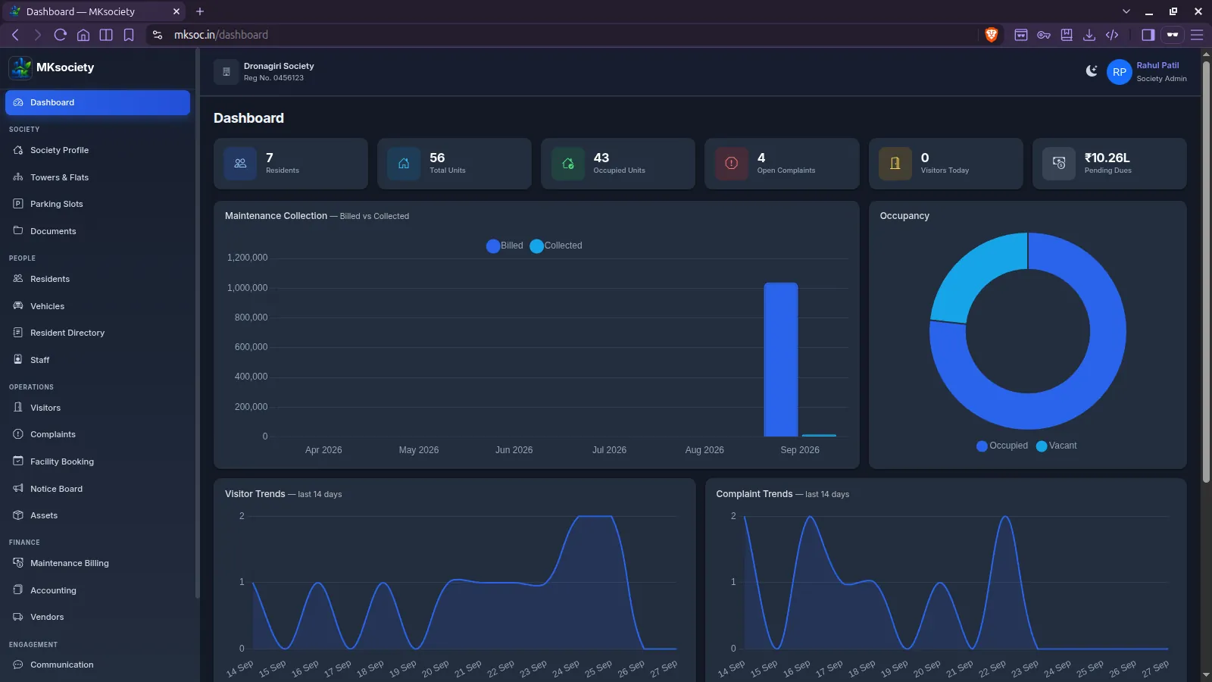The width and height of the screenshot is (1212, 682).
Task: Open the tab search dropdown arrow
Action: (x=1126, y=11)
